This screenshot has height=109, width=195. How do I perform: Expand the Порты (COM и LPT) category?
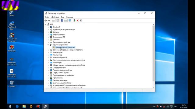pos(48,73)
